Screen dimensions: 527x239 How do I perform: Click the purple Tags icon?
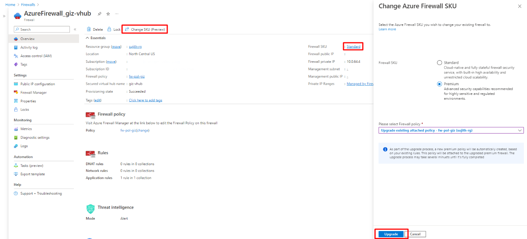[x=16, y=65]
